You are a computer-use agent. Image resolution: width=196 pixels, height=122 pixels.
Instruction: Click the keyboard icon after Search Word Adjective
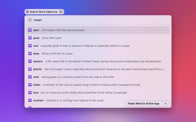coord(61,12)
